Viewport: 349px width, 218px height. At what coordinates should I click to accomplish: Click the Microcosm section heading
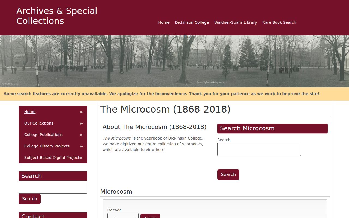(116, 192)
